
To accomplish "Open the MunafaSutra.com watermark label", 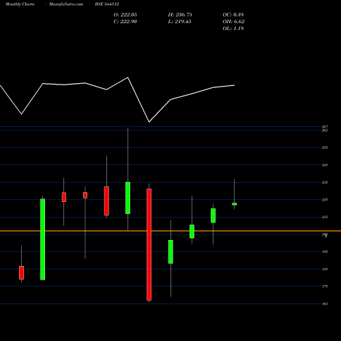I will point(66,4).
